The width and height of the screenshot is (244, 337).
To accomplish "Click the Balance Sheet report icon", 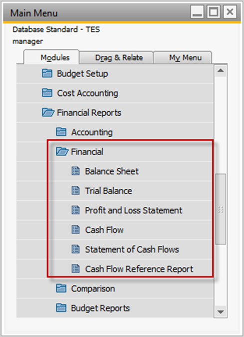I will pyautogui.click(x=76, y=171).
